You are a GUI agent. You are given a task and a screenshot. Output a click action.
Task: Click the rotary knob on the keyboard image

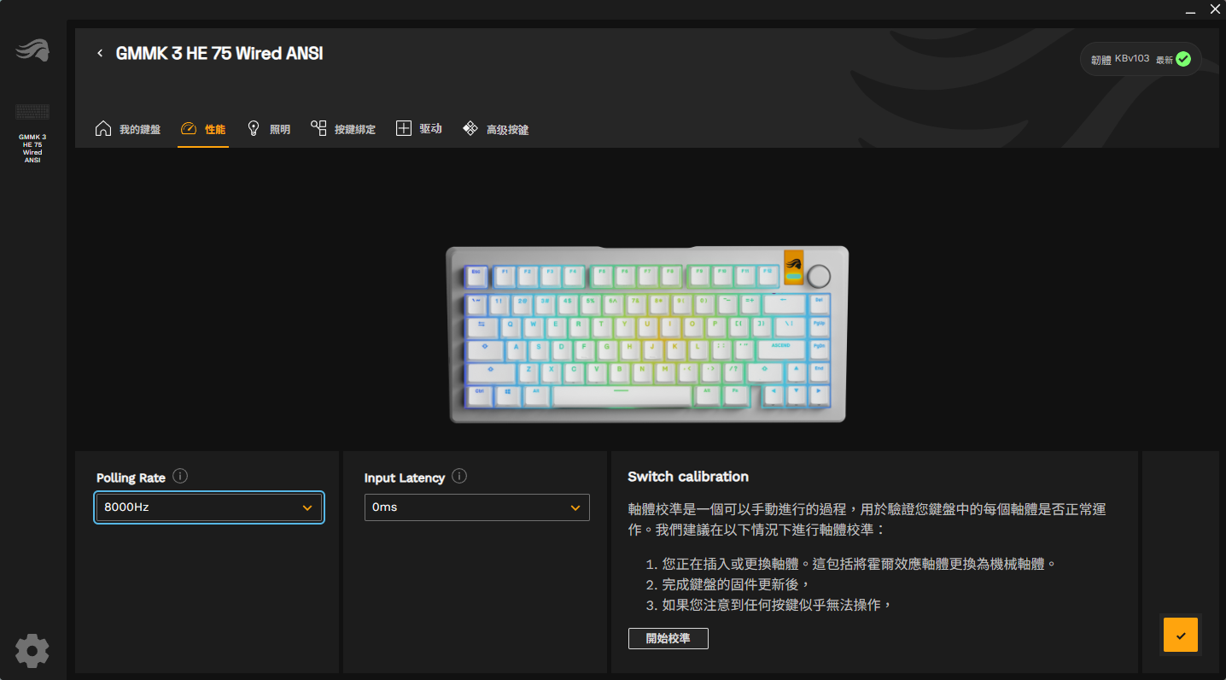[818, 276]
